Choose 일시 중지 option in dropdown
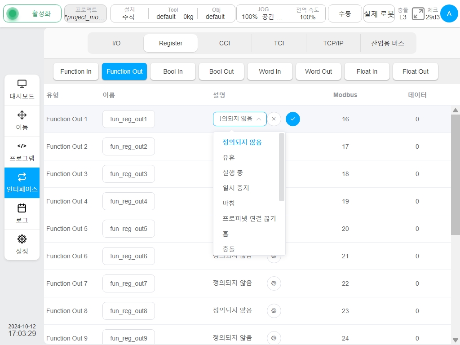 pyautogui.click(x=236, y=188)
